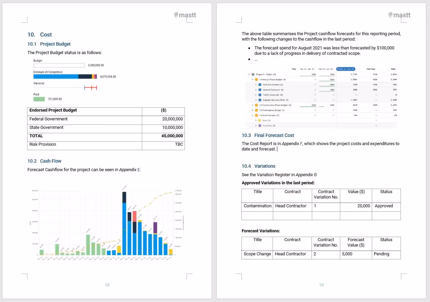Click the 'Appendix G' reference text
This screenshot has height=302, width=430.
point(306,175)
